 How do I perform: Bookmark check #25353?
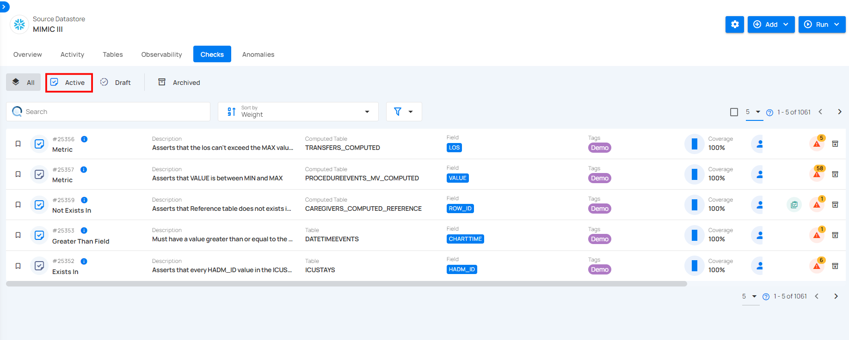click(x=18, y=235)
